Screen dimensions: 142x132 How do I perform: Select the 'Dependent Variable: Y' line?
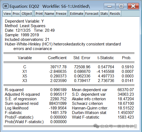pos(24,21)
